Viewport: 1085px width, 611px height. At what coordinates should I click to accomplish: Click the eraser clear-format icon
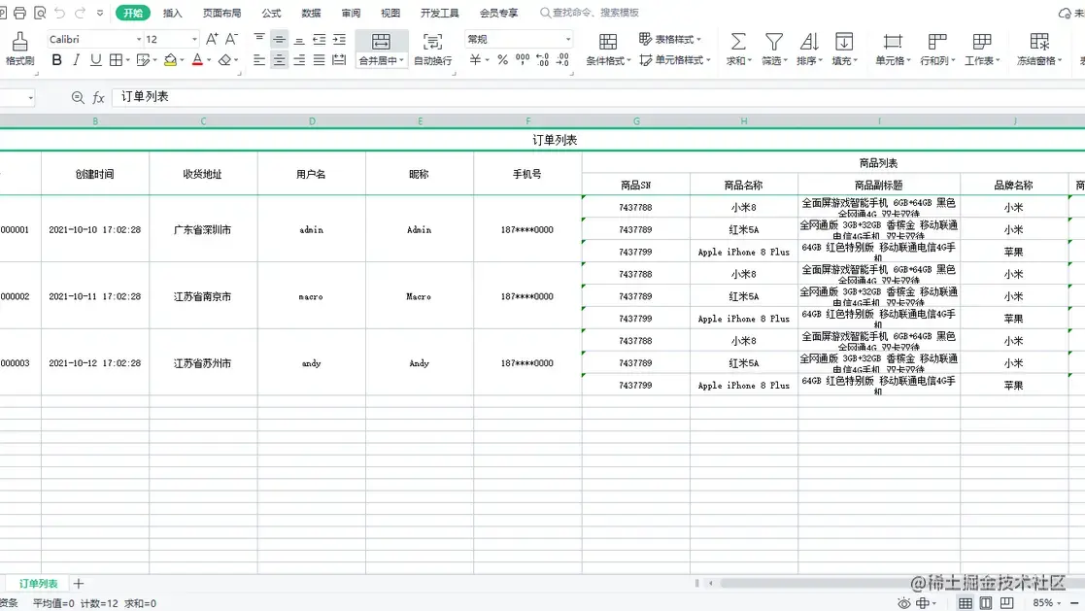[x=224, y=60]
